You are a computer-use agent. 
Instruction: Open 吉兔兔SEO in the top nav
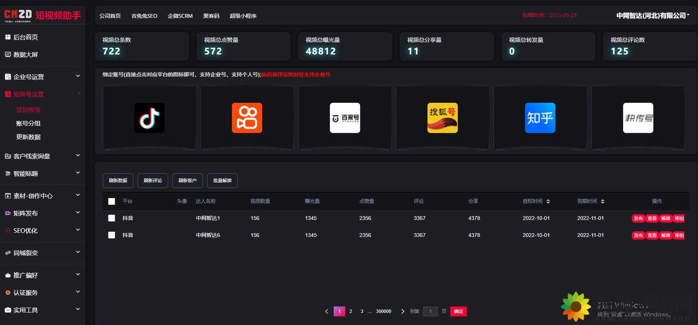(x=144, y=16)
